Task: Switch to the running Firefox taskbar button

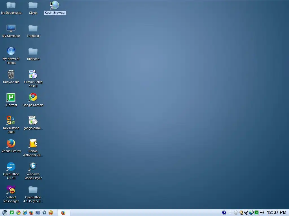Action: (x=64, y=213)
